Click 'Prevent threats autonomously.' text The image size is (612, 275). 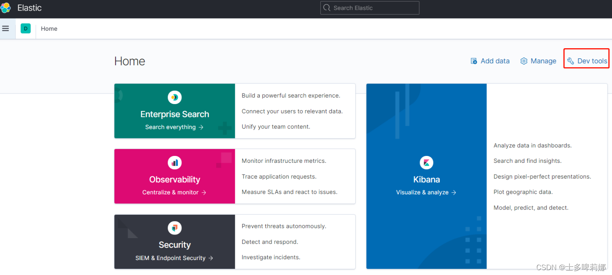[284, 226]
